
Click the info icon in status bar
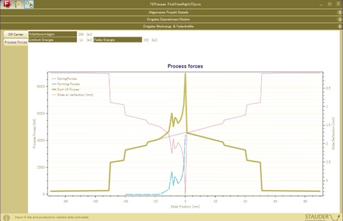[7, 217]
